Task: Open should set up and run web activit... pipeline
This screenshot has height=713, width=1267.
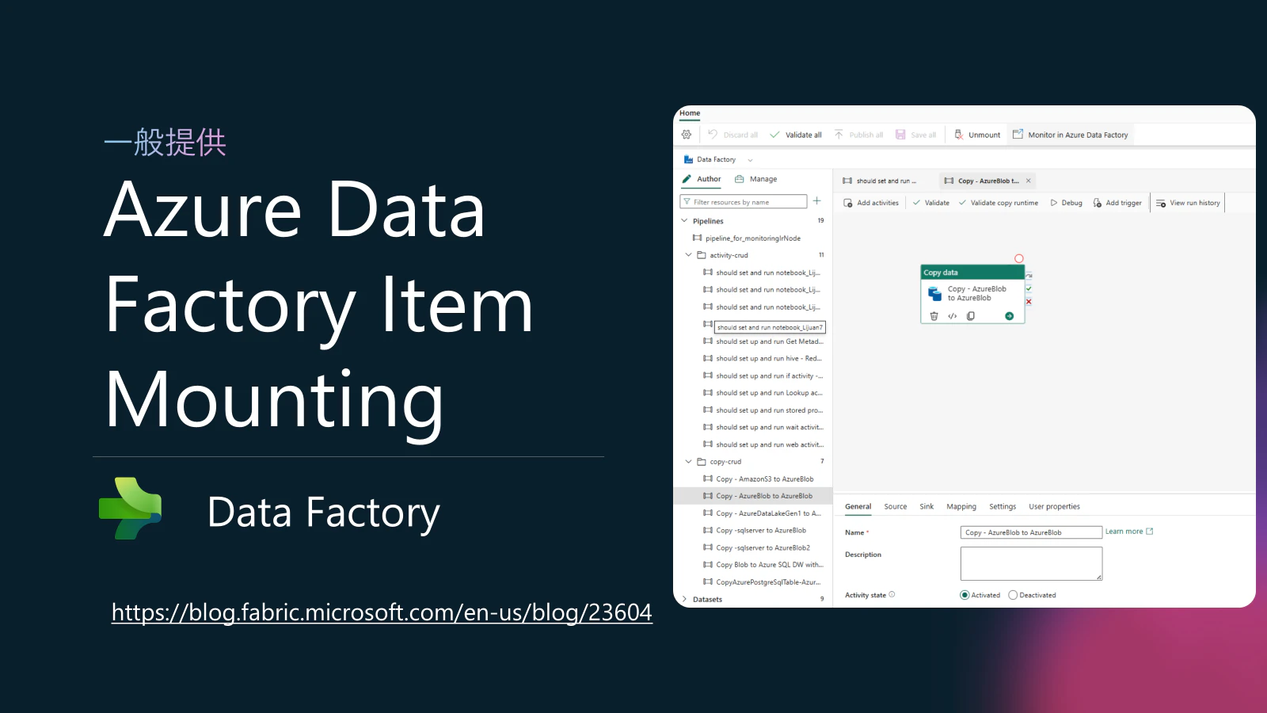Action: [763, 445]
